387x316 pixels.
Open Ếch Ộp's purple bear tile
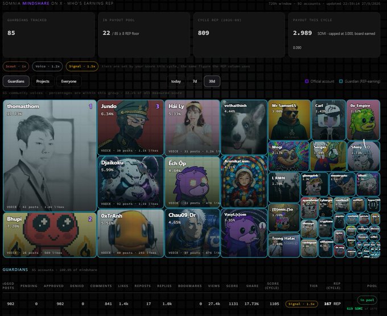pyautogui.click(x=192, y=182)
